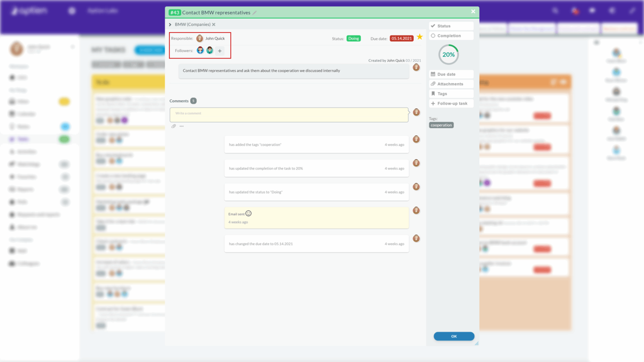Open the Tags option in side panel
This screenshot has width=644, height=362.
coord(451,94)
